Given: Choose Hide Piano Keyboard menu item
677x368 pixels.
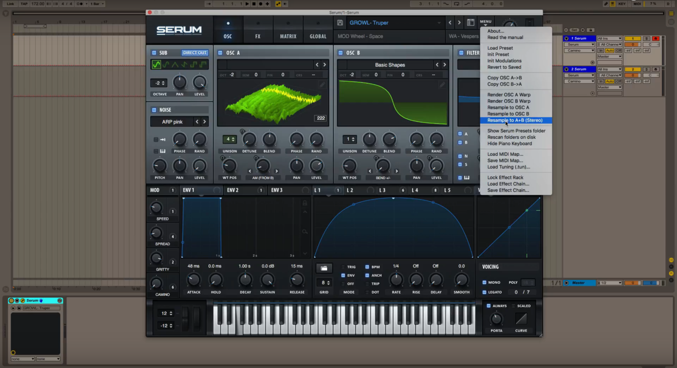Looking at the screenshot, I should coord(516,143).
